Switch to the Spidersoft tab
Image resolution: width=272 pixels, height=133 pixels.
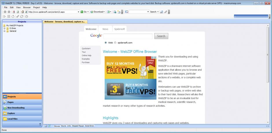120,29
